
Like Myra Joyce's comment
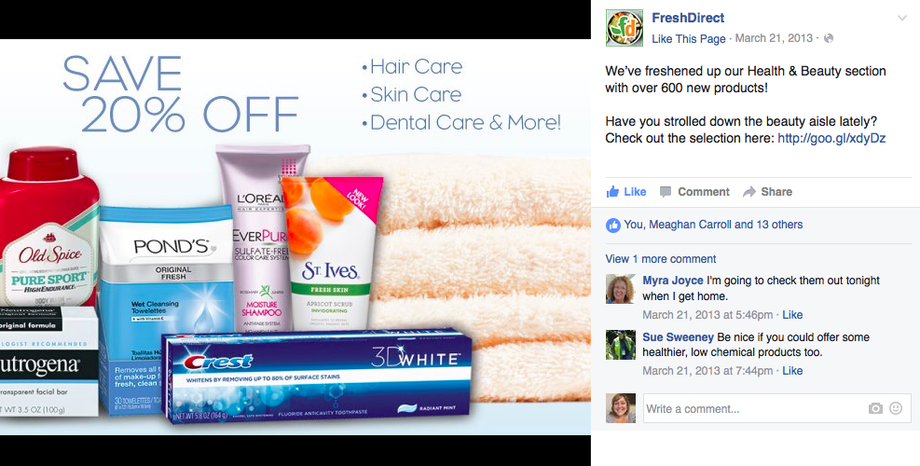[792, 315]
